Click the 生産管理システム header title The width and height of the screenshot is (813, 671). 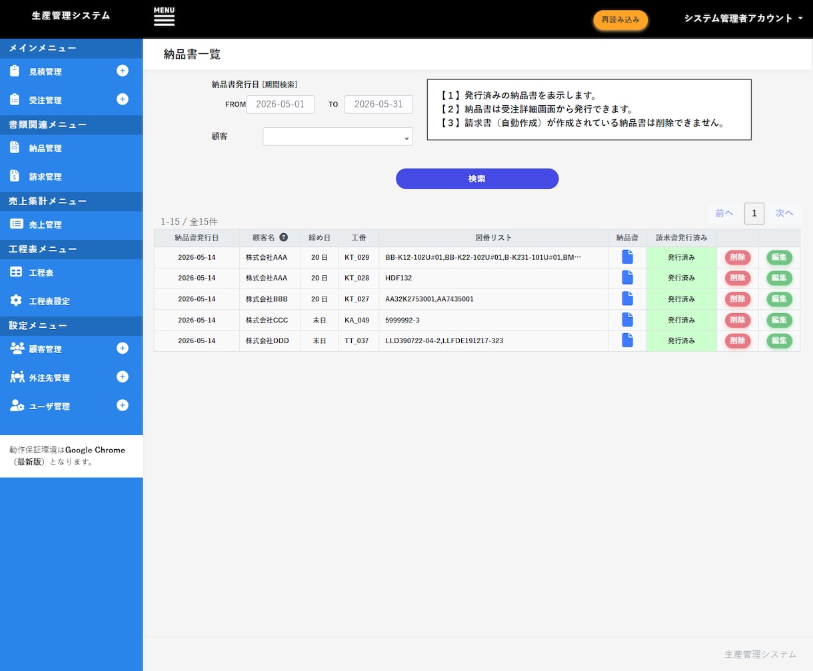71,15
